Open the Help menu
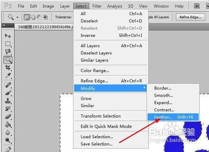Screen dimensions: 209x152 (179, 6)
